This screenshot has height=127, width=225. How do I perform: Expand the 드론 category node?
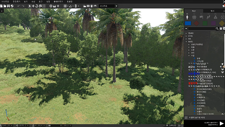point(189,50)
